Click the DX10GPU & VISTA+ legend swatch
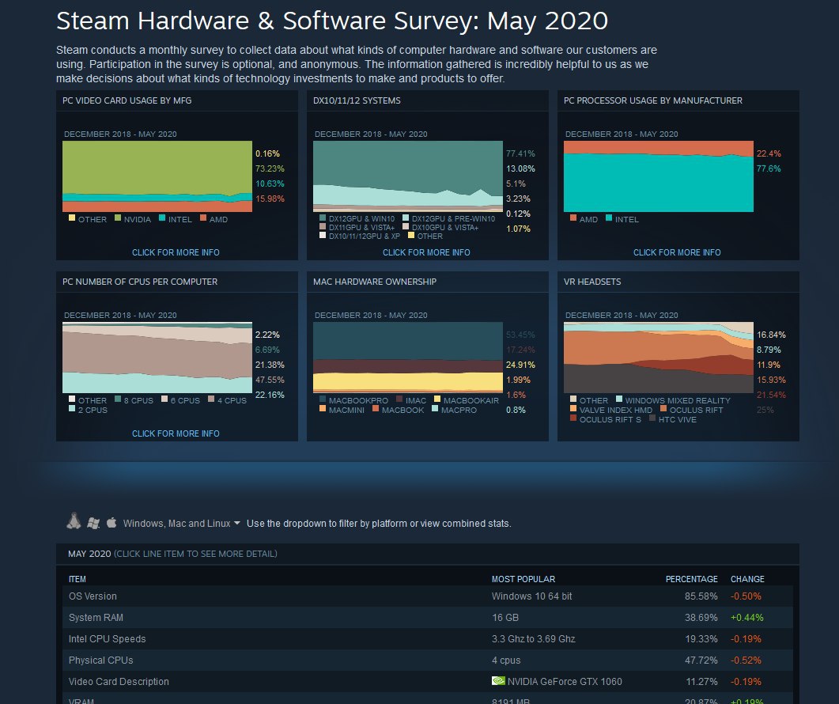 406,226
